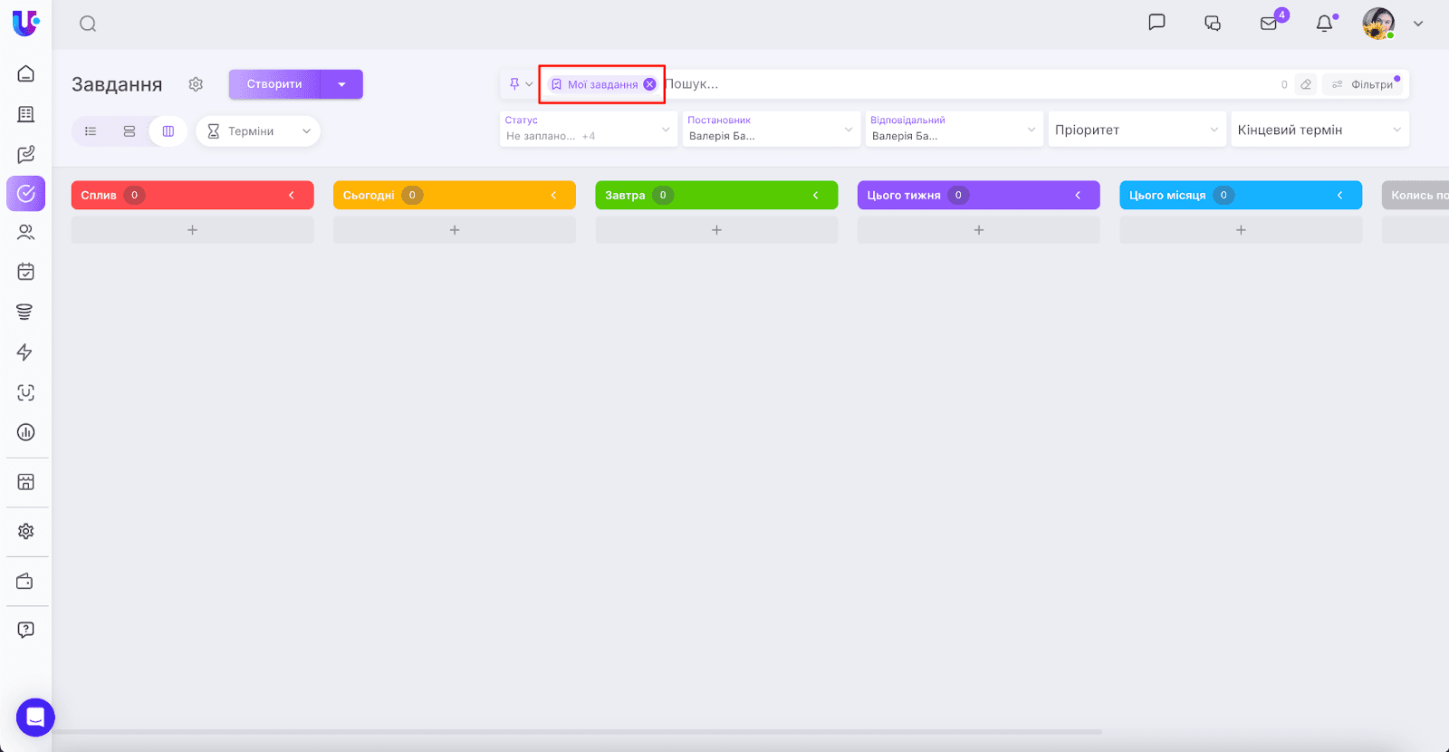
Task: Click the Пошук search input field
Action: coord(969,84)
